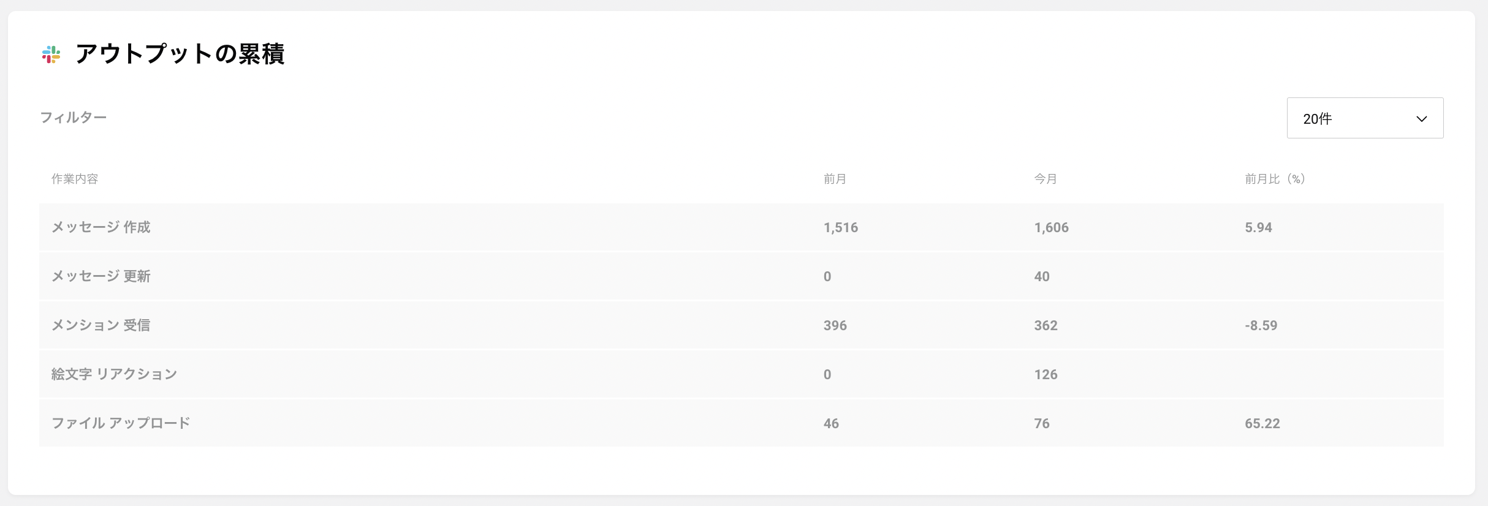Click the 65.22 percentage cell
1488x506 pixels.
click(x=1262, y=424)
